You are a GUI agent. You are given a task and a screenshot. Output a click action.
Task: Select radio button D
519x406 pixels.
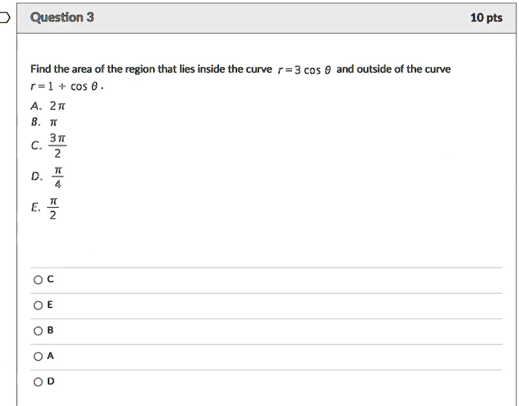(38, 381)
